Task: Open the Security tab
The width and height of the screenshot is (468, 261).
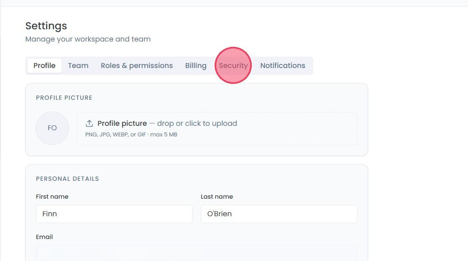Action: click(233, 66)
